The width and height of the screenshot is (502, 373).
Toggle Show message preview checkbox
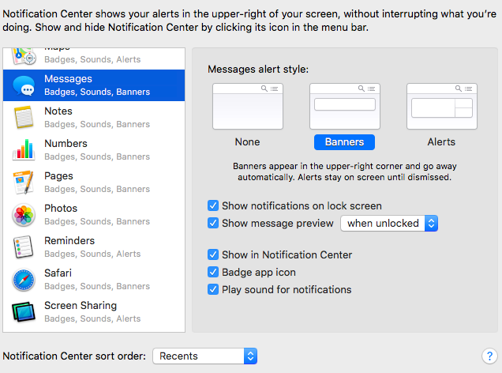tap(213, 223)
